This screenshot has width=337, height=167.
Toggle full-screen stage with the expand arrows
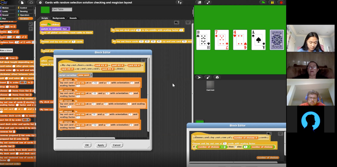(208, 2)
